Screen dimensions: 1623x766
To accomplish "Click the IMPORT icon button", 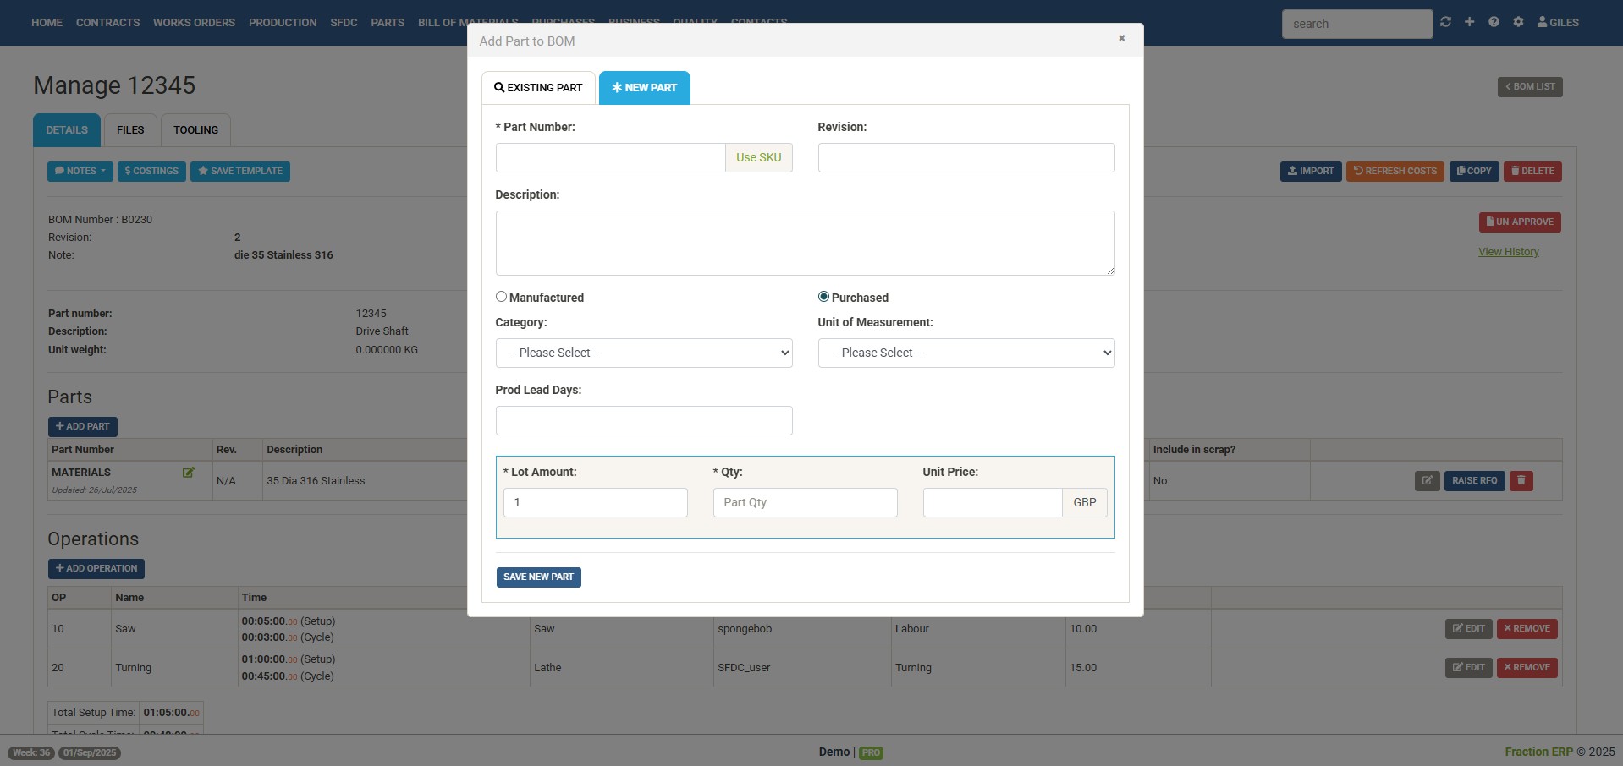I will coord(1310,171).
